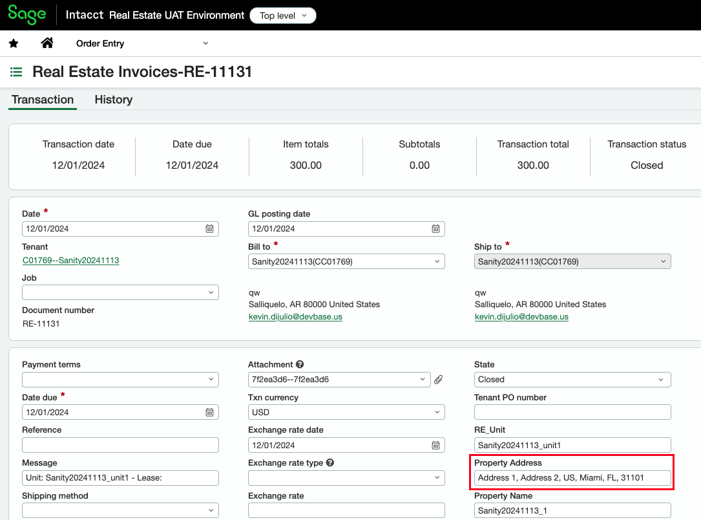The width and height of the screenshot is (701, 520).
Task: Click Subtotals value 0.00
Action: coord(419,165)
